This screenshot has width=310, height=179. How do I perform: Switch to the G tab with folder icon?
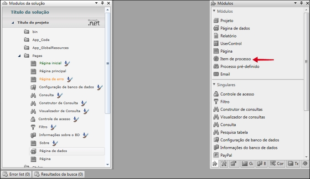248,164
